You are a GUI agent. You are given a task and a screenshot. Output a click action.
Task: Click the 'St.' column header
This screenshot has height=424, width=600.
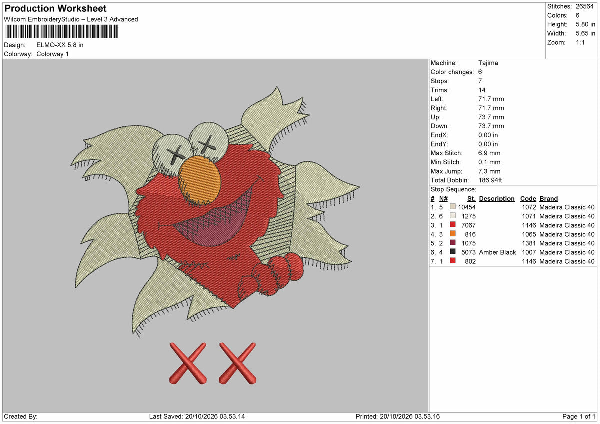tap(471, 198)
